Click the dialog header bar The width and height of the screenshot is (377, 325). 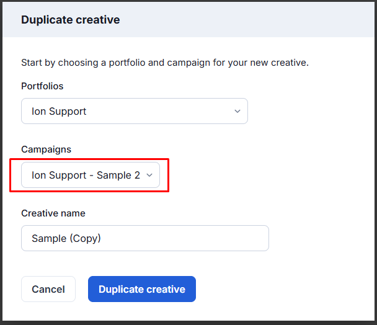248,20
